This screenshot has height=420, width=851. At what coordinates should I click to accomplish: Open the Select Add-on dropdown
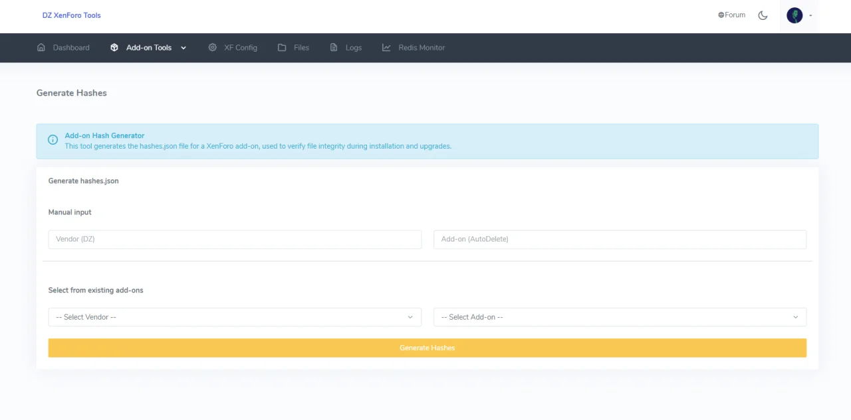(620, 317)
